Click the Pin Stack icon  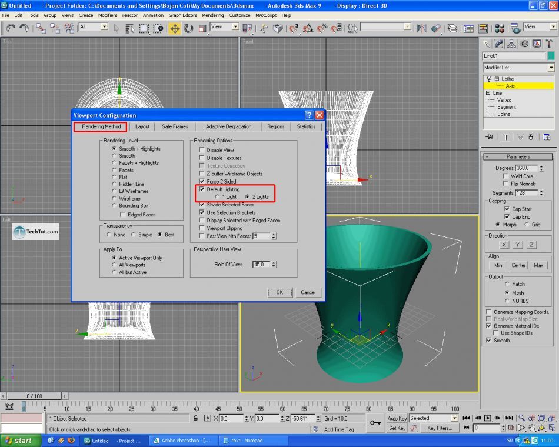(x=489, y=137)
